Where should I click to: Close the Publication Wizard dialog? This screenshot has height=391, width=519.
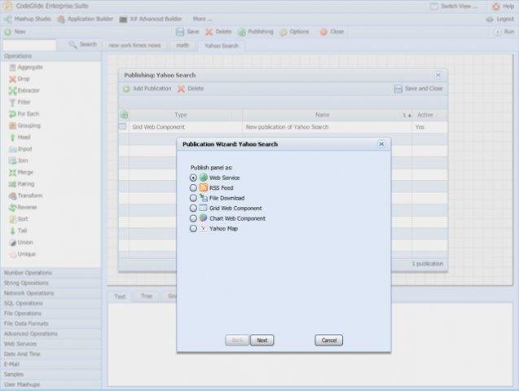tap(381, 144)
